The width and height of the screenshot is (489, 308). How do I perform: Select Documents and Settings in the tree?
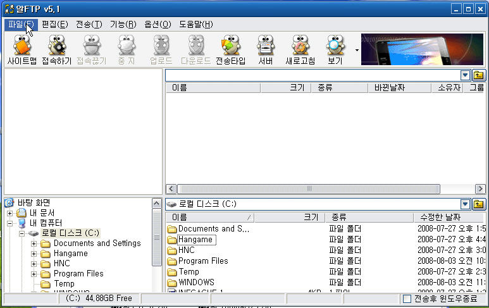97,243
